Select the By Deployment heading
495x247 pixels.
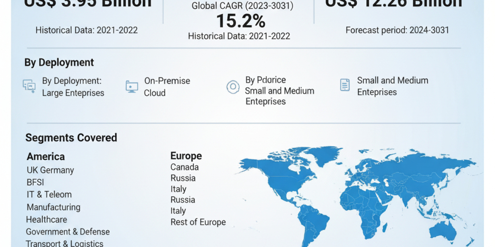[59, 62]
